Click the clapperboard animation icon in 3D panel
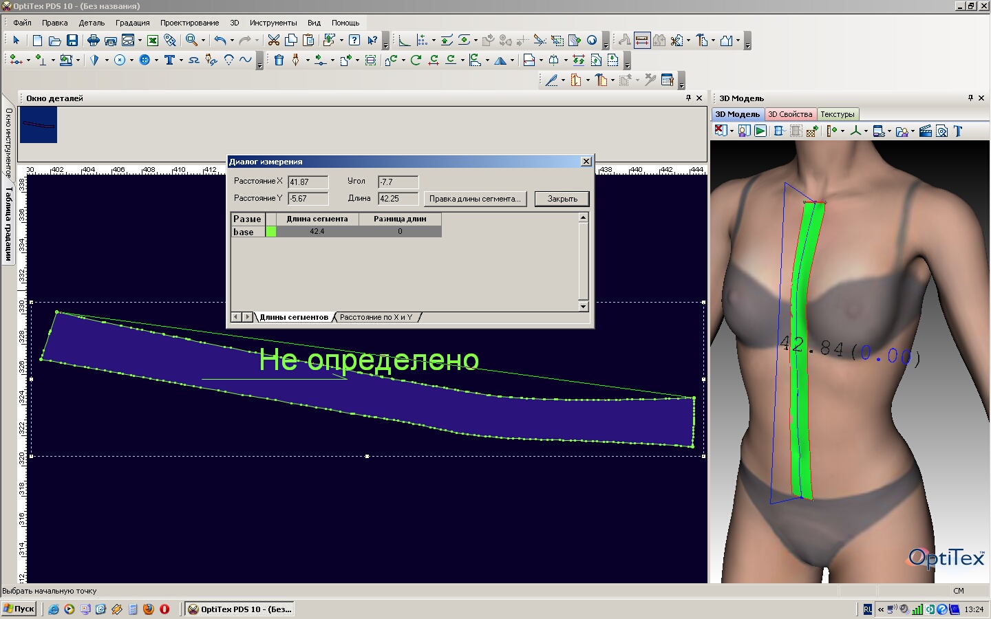 coord(925,131)
